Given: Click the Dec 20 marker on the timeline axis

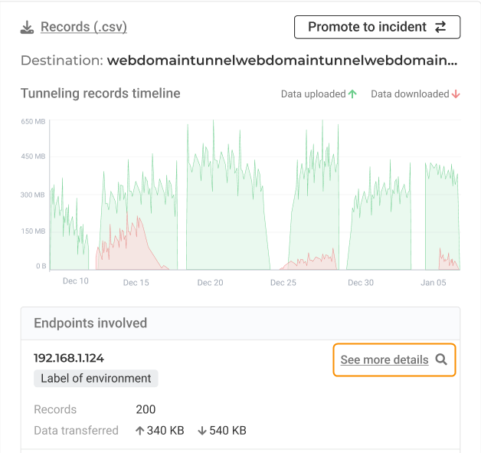Looking at the screenshot, I should 210,283.
